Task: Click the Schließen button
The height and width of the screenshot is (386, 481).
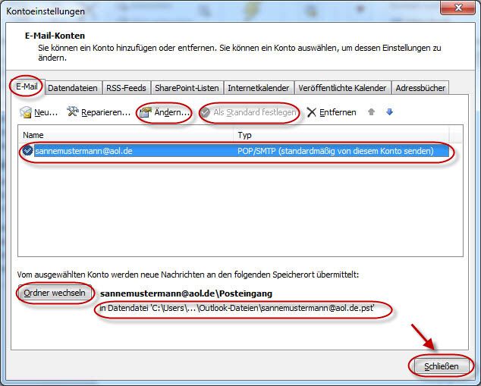Action: 442,366
